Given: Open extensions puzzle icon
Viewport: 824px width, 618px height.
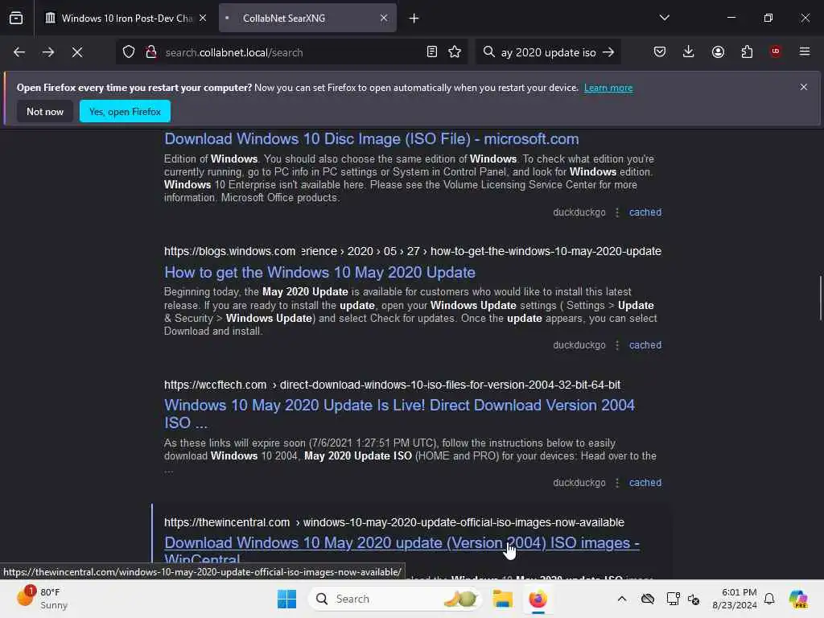Looking at the screenshot, I should [x=747, y=51].
